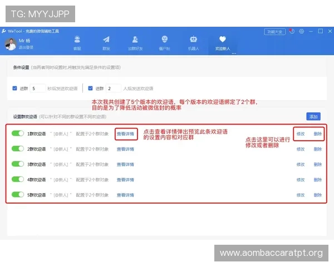Click the 添加 button

pos(313,116)
